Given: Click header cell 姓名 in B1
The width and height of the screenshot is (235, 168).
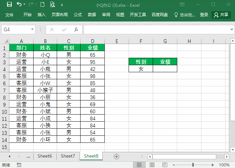Looking at the screenshot, I should (x=45, y=48).
